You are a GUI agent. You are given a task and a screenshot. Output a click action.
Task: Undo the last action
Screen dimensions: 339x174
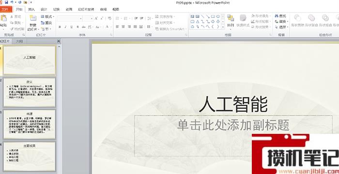pyautogui.click(x=12, y=2)
